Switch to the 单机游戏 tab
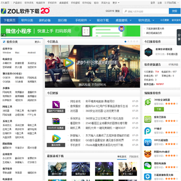 click(122, 157)
